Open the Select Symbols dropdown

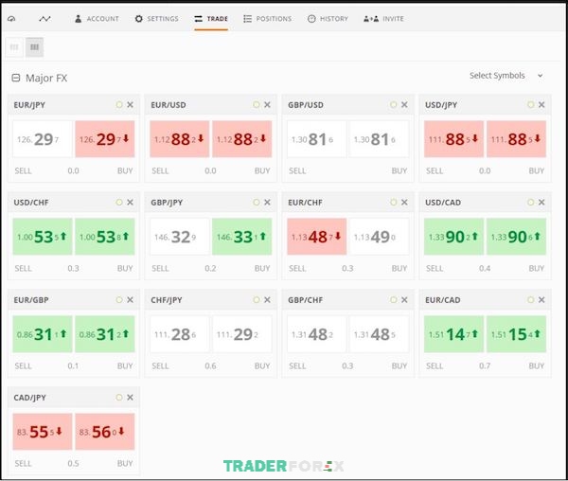point(506,76)
